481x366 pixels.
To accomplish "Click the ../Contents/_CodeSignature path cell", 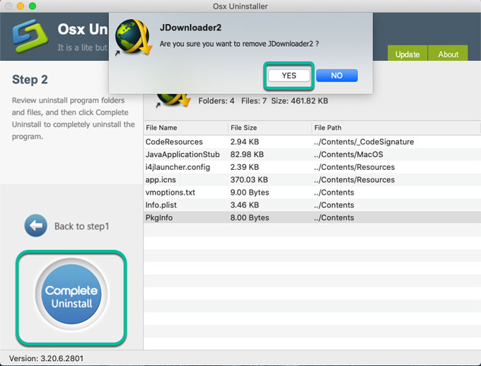I will (364, 142).
